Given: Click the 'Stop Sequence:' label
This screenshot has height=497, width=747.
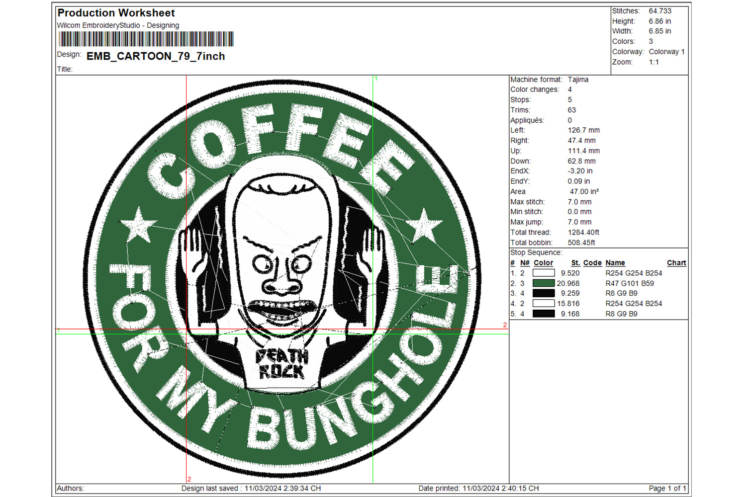Looking at the screenshot, I should 536,252.
